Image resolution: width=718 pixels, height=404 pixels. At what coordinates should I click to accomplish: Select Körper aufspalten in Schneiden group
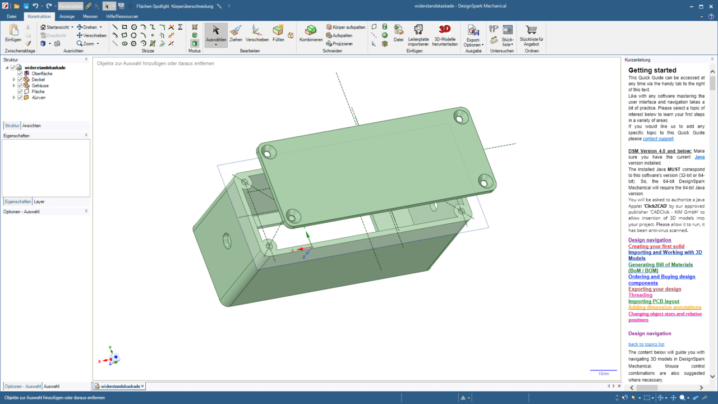(x=347, y=27)
